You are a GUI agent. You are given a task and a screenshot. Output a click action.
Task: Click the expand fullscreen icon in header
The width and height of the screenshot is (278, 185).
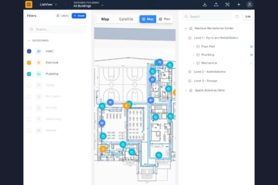tap(227, 5)
